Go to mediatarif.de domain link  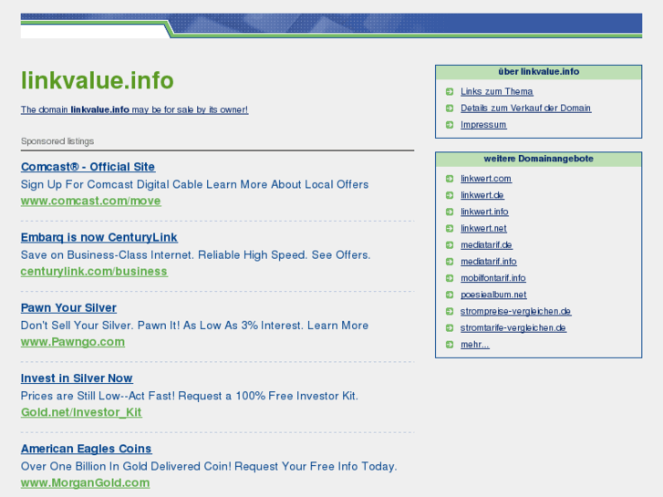point(486,245)
